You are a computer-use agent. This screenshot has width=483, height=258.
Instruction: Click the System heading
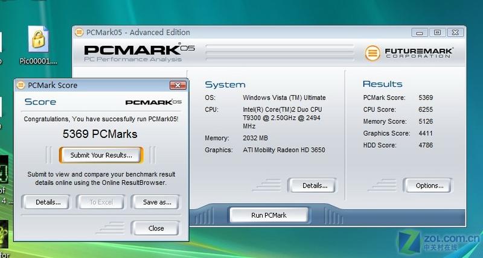(x=225, y=84)
